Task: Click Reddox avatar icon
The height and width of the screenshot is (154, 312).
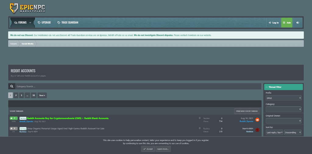Action: pos(257,130)
